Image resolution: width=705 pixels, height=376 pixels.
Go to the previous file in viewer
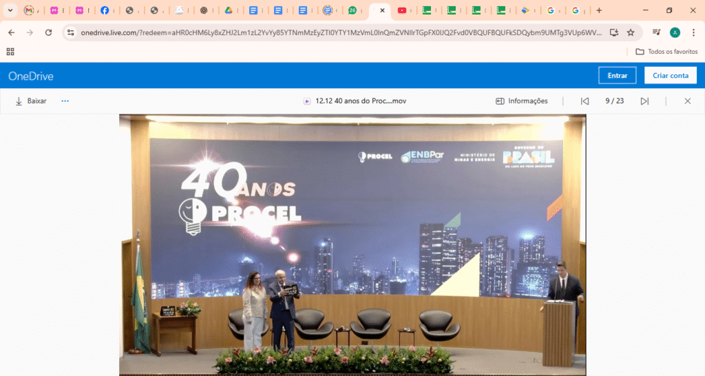click(585, 101)
